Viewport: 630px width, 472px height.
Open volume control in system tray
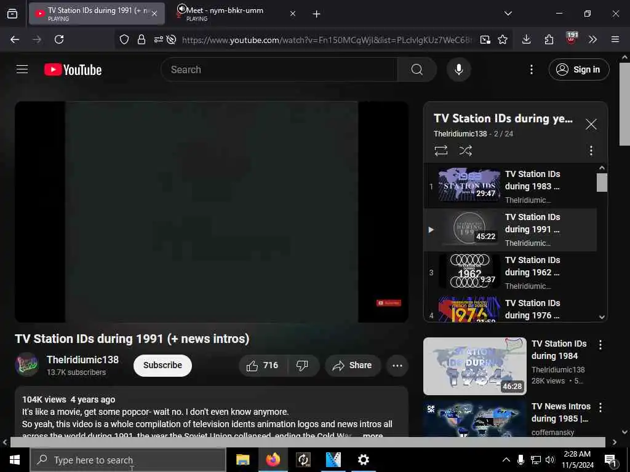click(550, 460)
